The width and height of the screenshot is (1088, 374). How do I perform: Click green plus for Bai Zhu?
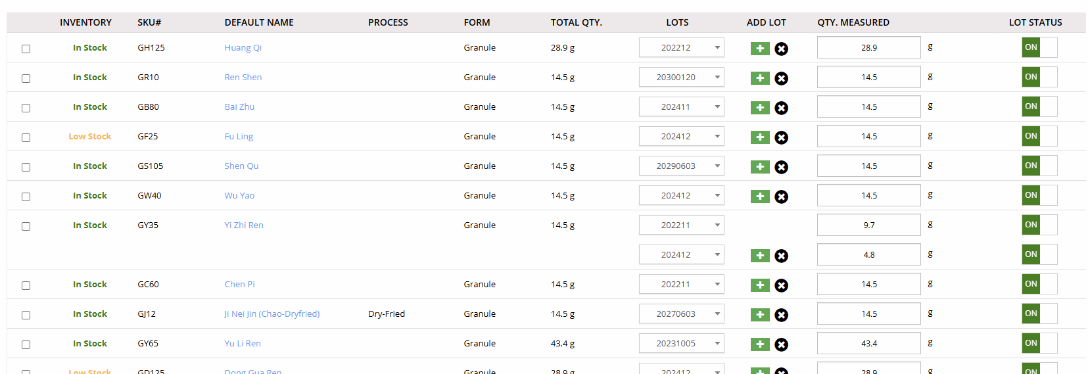(x=760, y=108)
